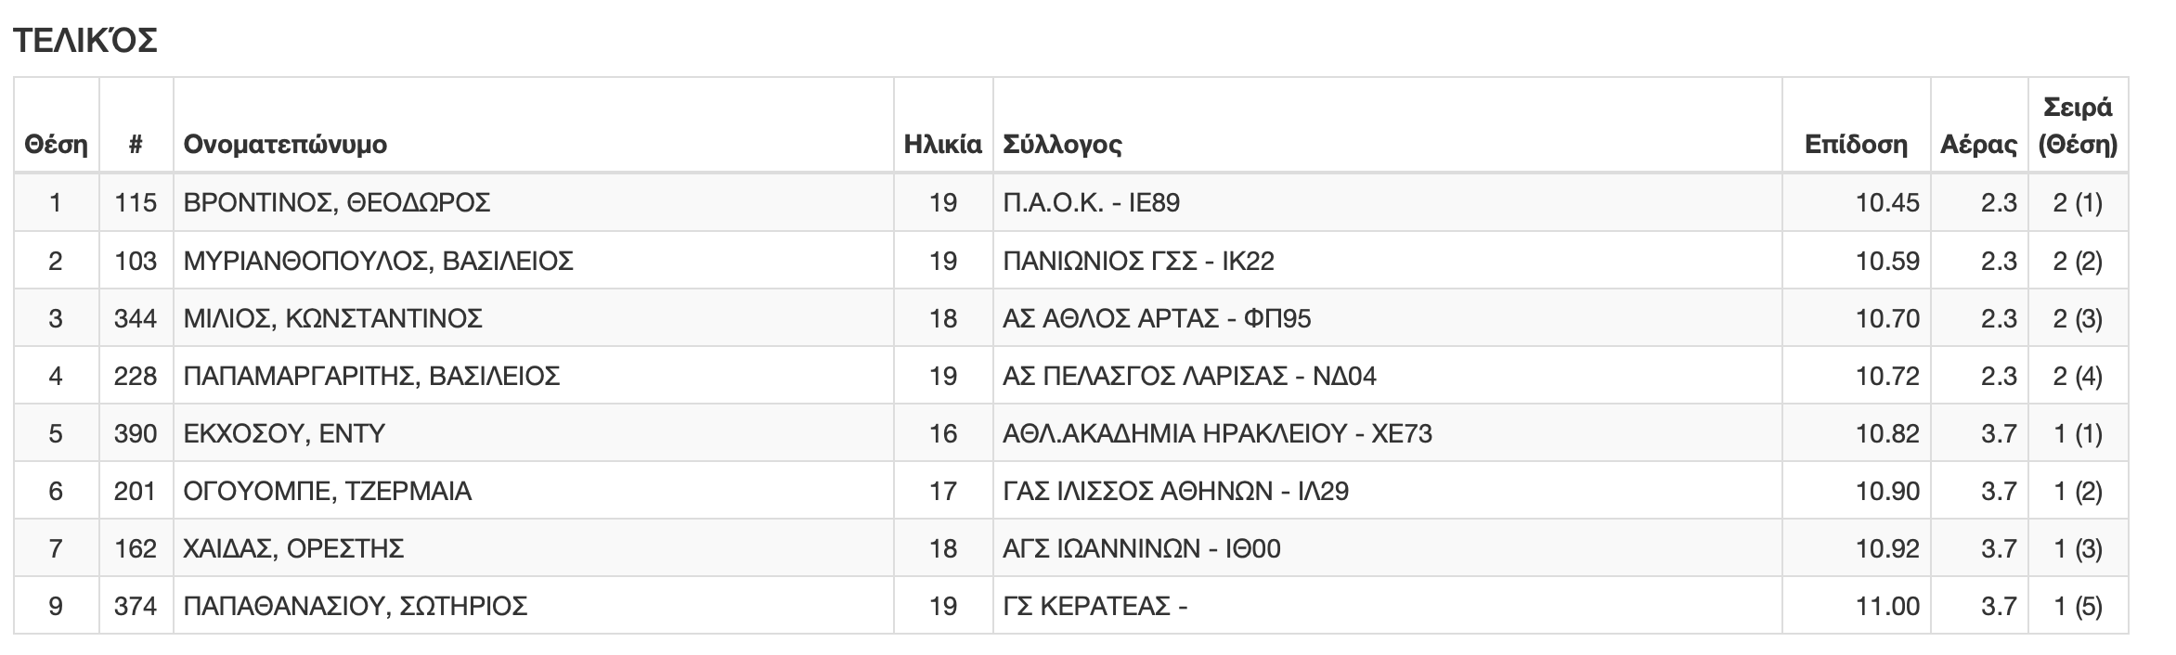Open ΟΓΟΥΟΜΠΕ, ΤΖΕΡΜΑΙΑ entry
The height and width of the screenshot is (655, 2176).
(x=328, y=491)
